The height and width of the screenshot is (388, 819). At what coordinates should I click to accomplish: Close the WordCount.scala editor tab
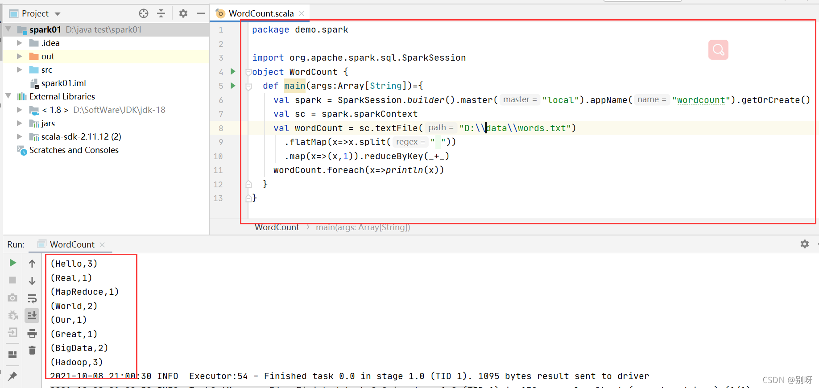[302, 13]
